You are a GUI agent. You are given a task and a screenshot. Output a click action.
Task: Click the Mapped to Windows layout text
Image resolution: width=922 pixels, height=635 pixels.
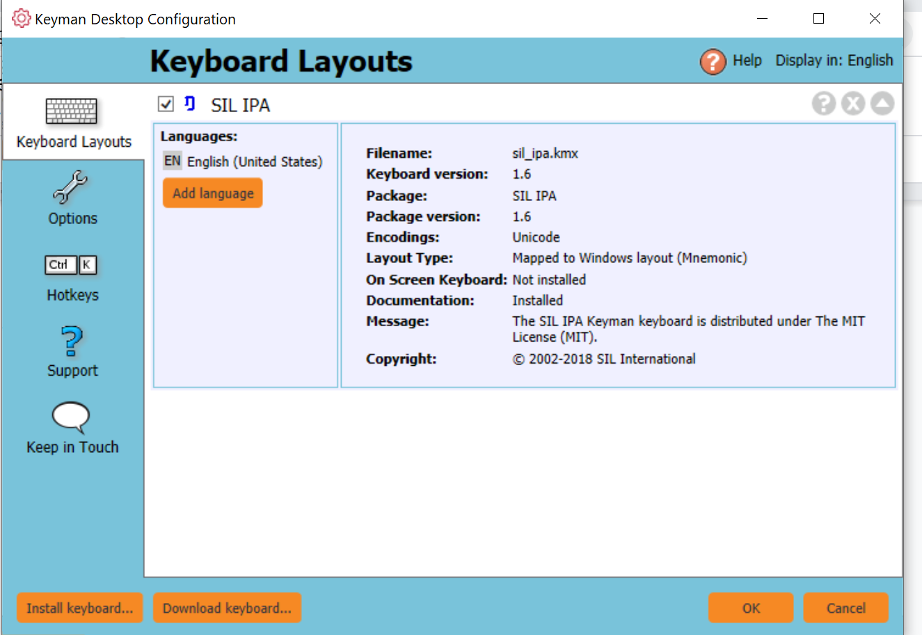[630, 258]
